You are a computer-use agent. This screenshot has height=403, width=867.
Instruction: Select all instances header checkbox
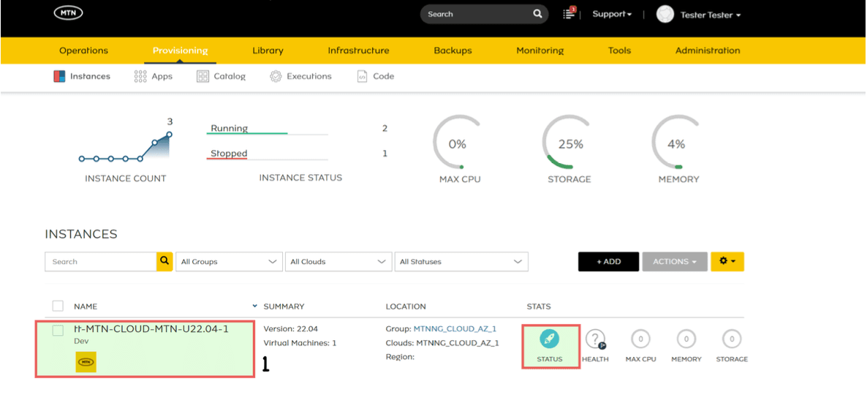(x=58, y=306)
